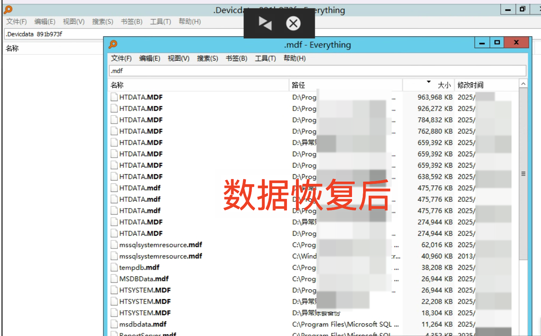
Task: Click the Everything magnifier icon in .mdf window
Action: (x=113, y=44)
